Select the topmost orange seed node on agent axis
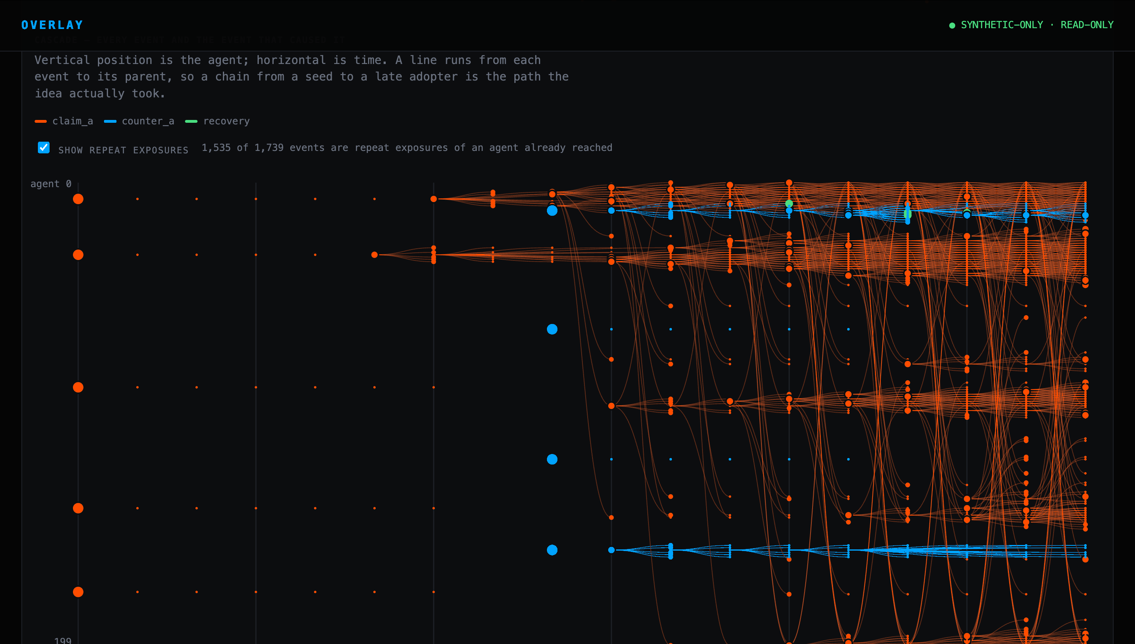1135x644 pixels. [78, 199]
